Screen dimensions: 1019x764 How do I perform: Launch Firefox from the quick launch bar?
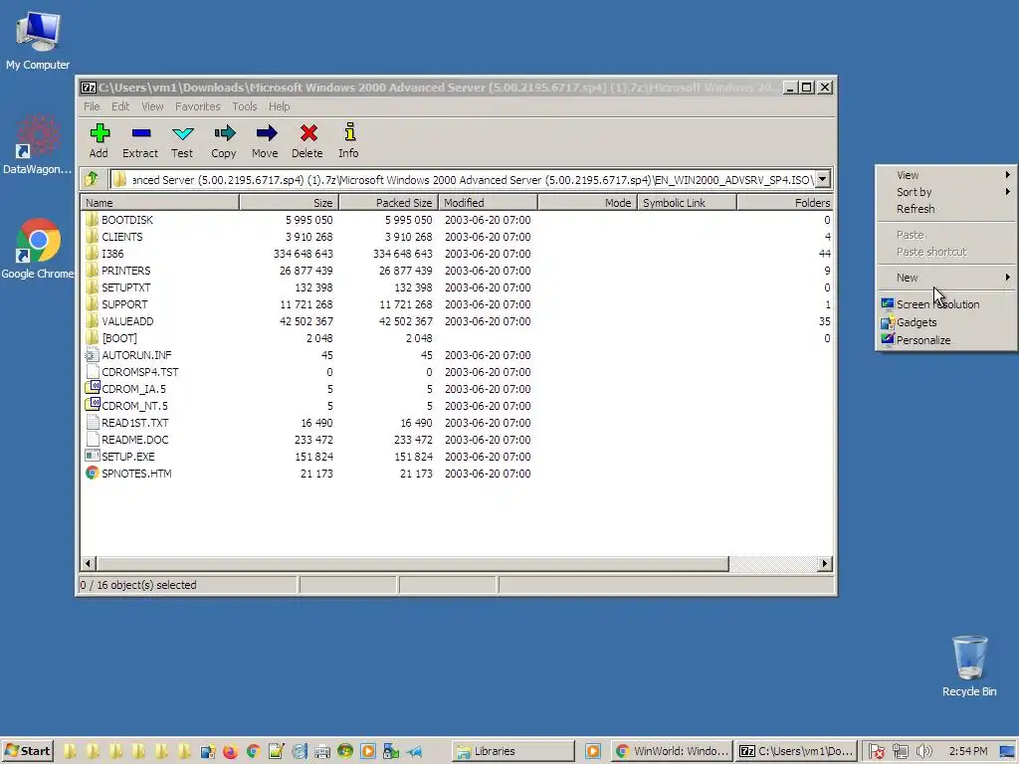click(230, 752)
